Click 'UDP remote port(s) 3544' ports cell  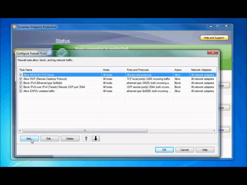pos(149,87)
